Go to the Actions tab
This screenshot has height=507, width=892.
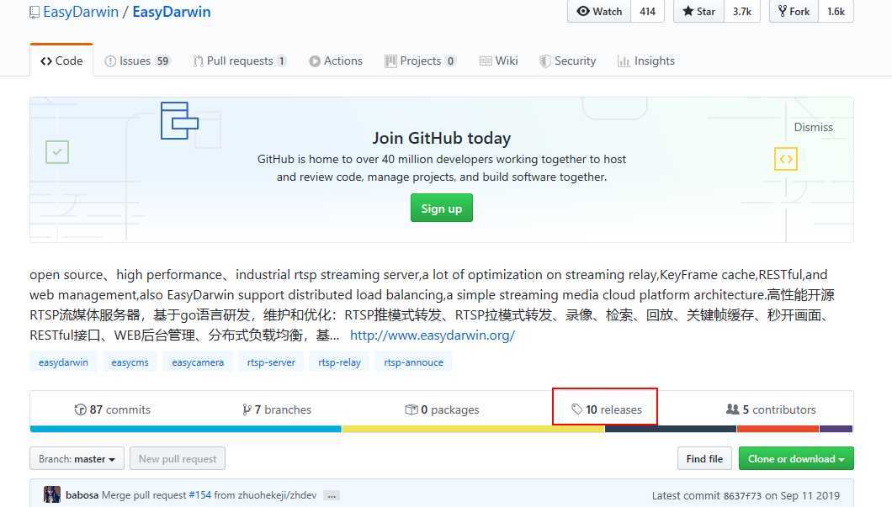click(336, 61)
